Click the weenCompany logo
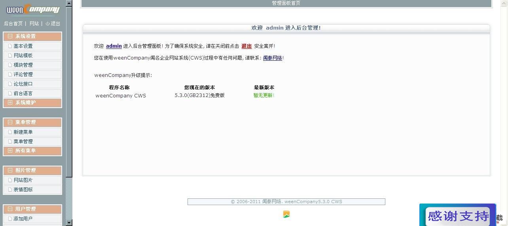508x226 pixels. tap(33, 9)
